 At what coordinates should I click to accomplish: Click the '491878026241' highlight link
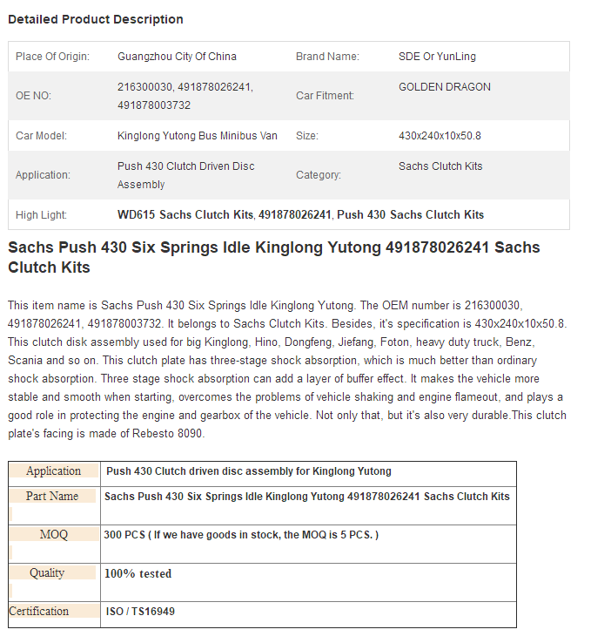pyautogui.click(x=294, y=215)
